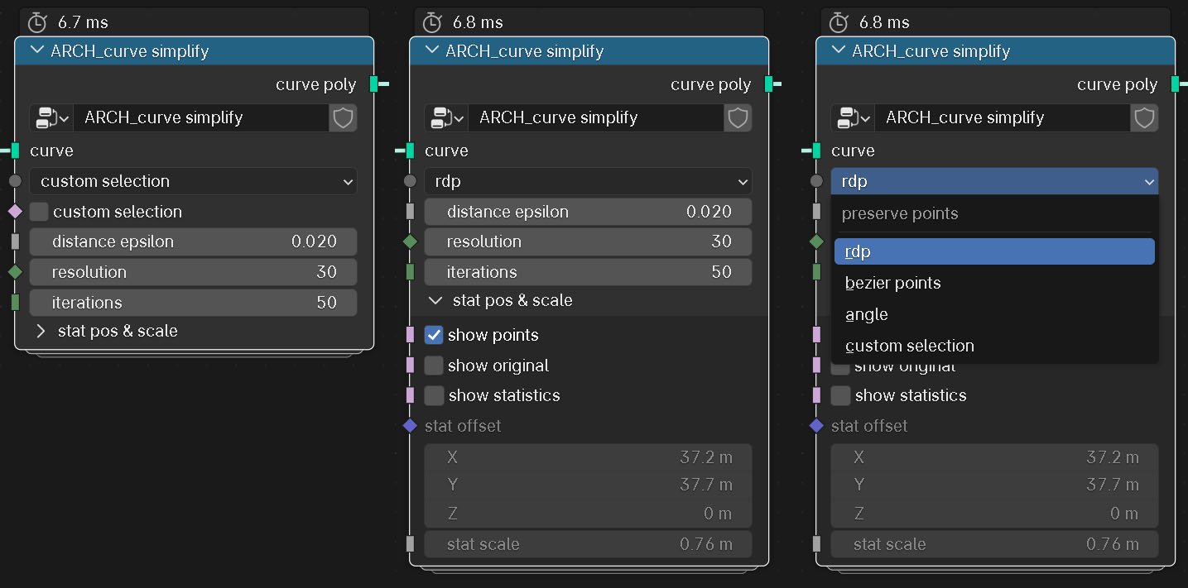Click the 6.7 ms timing clock icon

[37, 22]
